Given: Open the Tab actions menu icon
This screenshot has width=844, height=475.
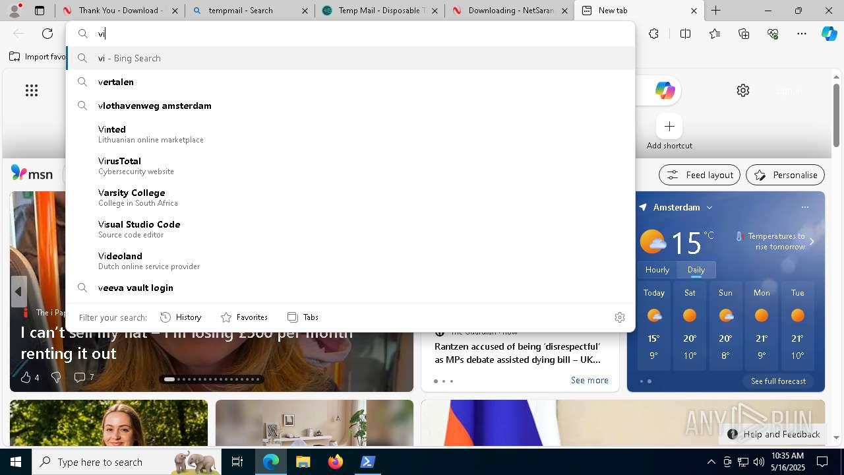Looking at the screenshot, I should 40,11.
